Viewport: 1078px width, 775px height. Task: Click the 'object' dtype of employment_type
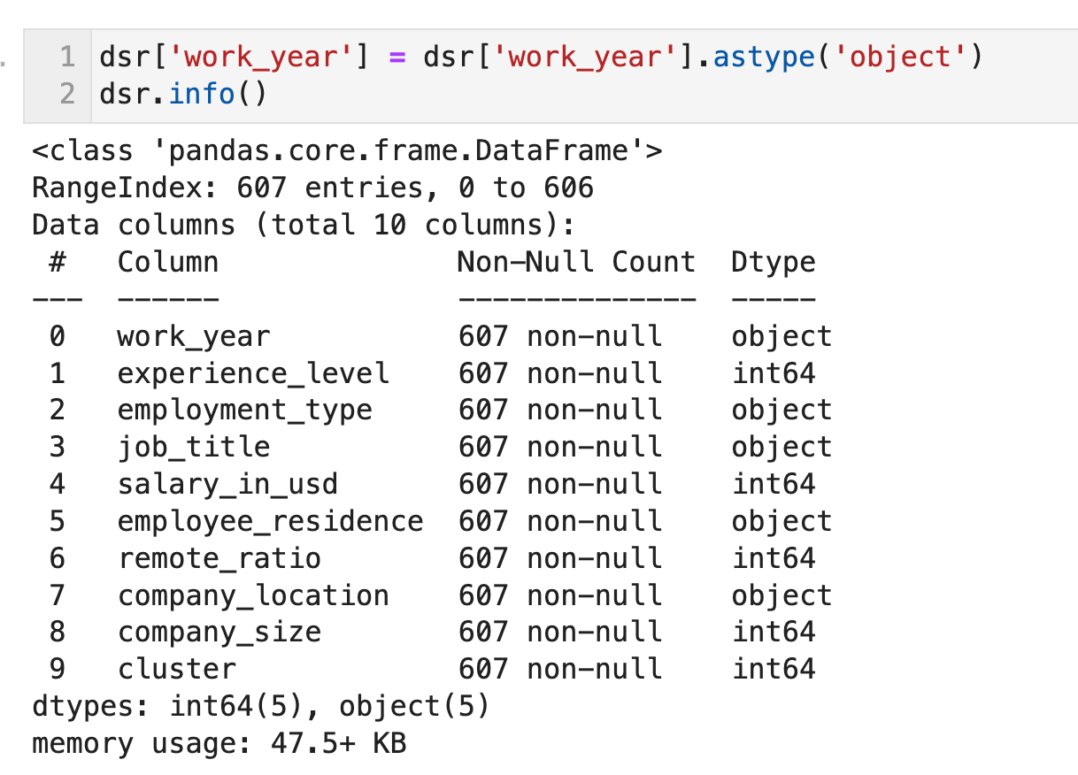782,411
